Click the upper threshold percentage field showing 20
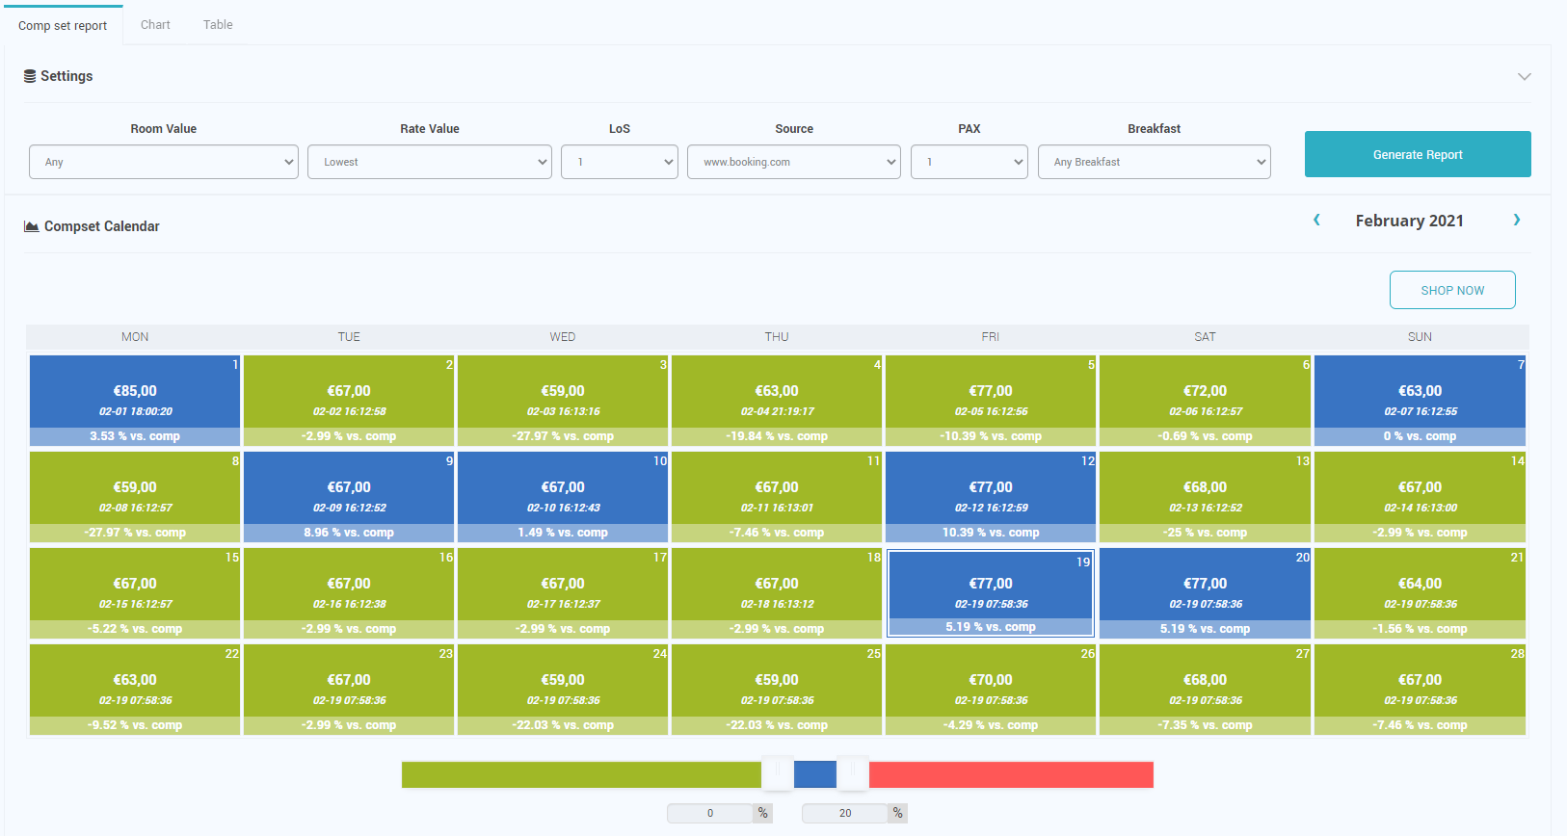The height and width of the screenshot is (836, 1567). pos(845,814)
